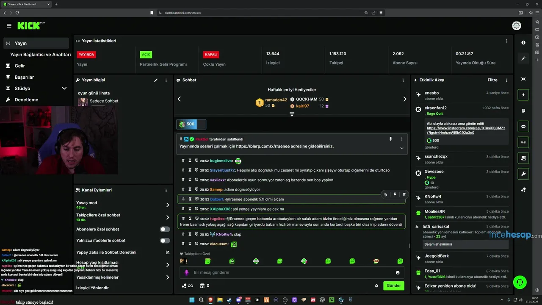This screenshot has height=305, width=542.
Task: Open the hamburger menu beside Kick logo
Action: 9,26
